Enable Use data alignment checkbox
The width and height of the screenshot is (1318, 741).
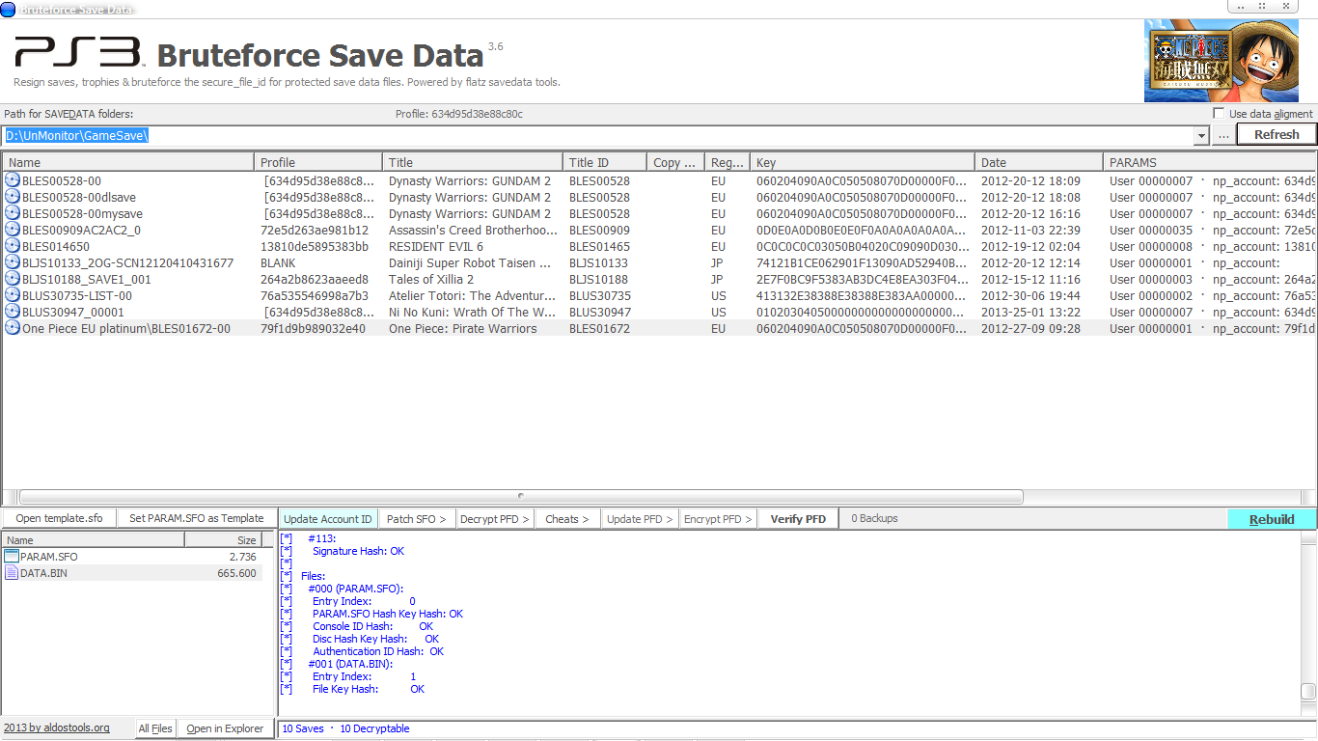1219,114
